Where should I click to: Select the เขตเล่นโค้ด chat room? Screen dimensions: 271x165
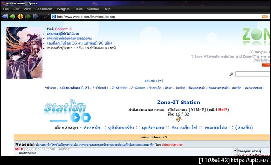216,128
